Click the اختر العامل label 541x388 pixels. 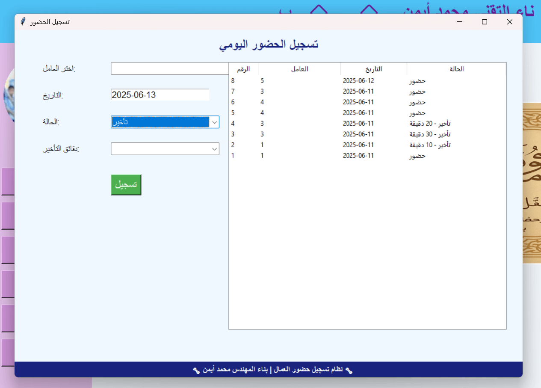(59, 68)
